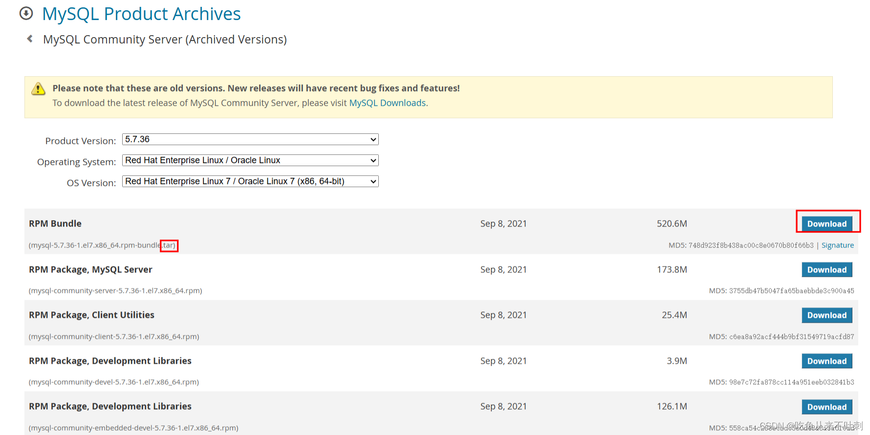Open the Operating System dropdown

(250, 160)
